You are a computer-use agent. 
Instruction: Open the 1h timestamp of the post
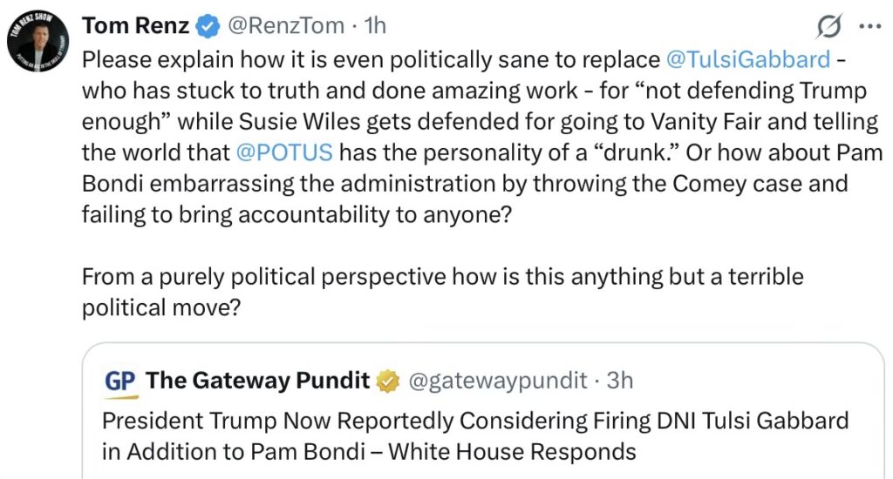pyautogui.click(x=374, y=27)
